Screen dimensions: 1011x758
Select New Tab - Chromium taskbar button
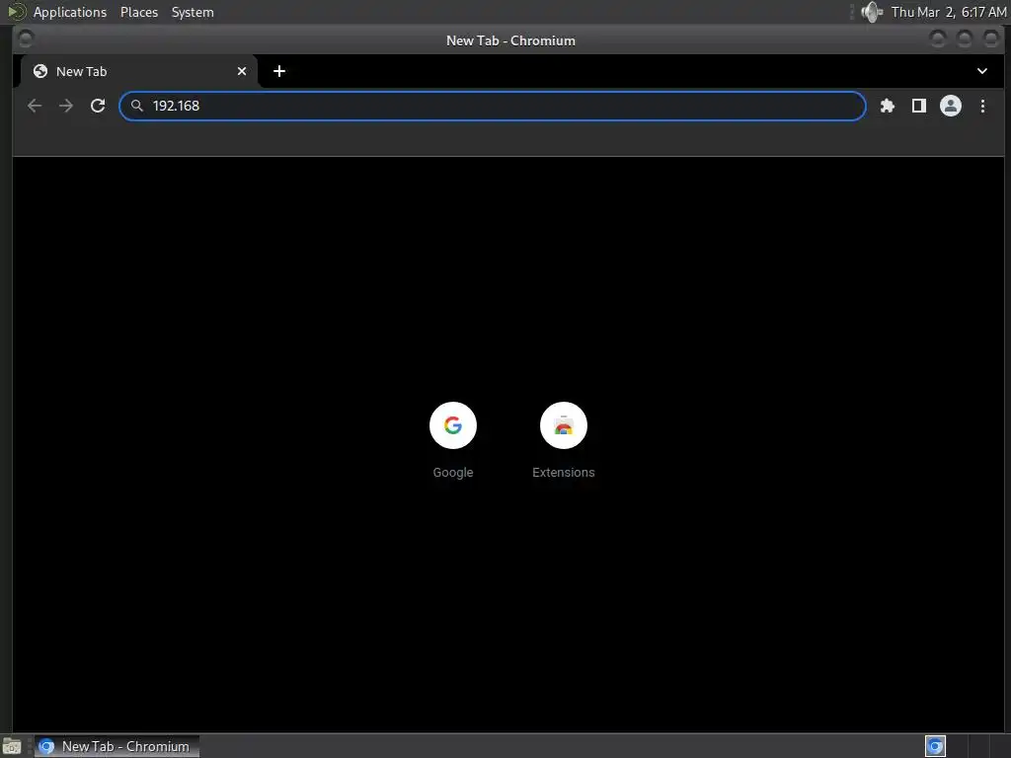pos(117,746)
